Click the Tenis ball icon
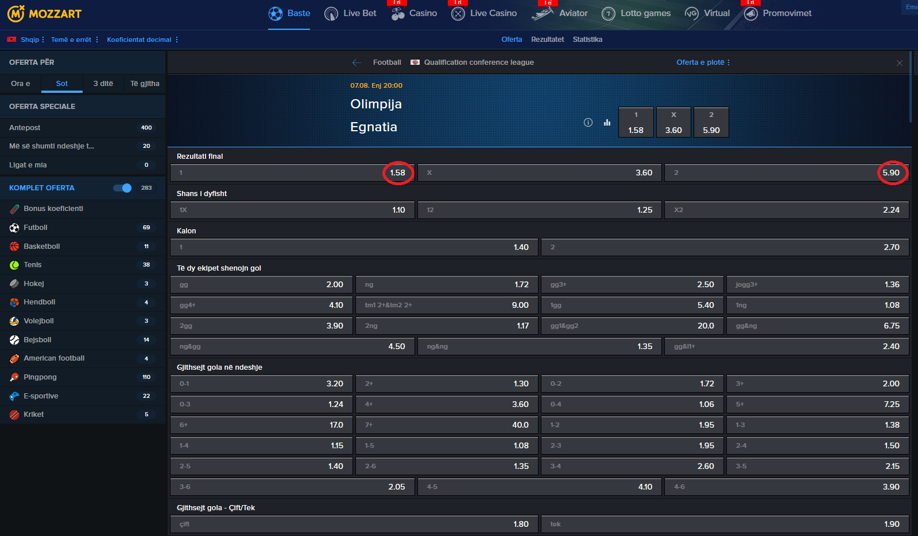This screenshot has height=536, width=918. click(14, 265)
